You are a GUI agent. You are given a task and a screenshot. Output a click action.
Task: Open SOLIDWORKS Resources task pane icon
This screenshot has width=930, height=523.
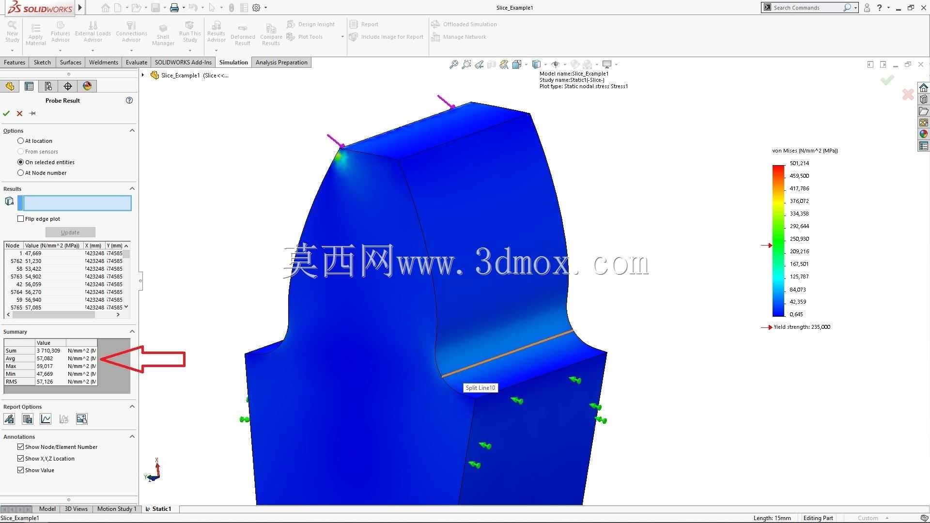pyautogui.click(x=924, y=88)
